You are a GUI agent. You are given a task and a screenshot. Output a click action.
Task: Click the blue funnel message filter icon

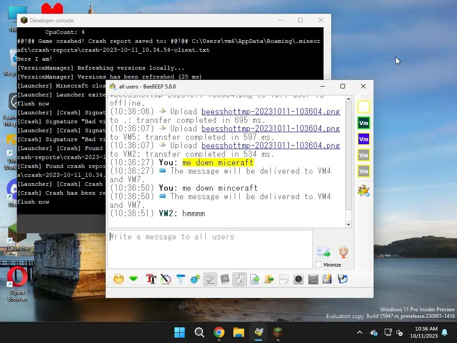(181, 279)
